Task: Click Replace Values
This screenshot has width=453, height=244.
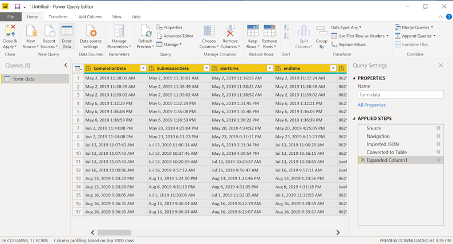Action: tap(349, 44)
